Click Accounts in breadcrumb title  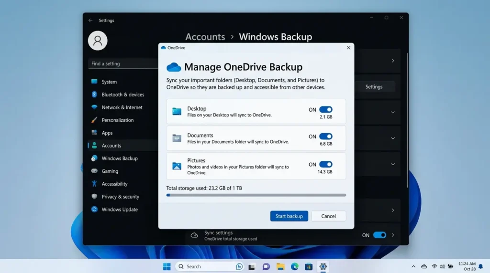205,37
